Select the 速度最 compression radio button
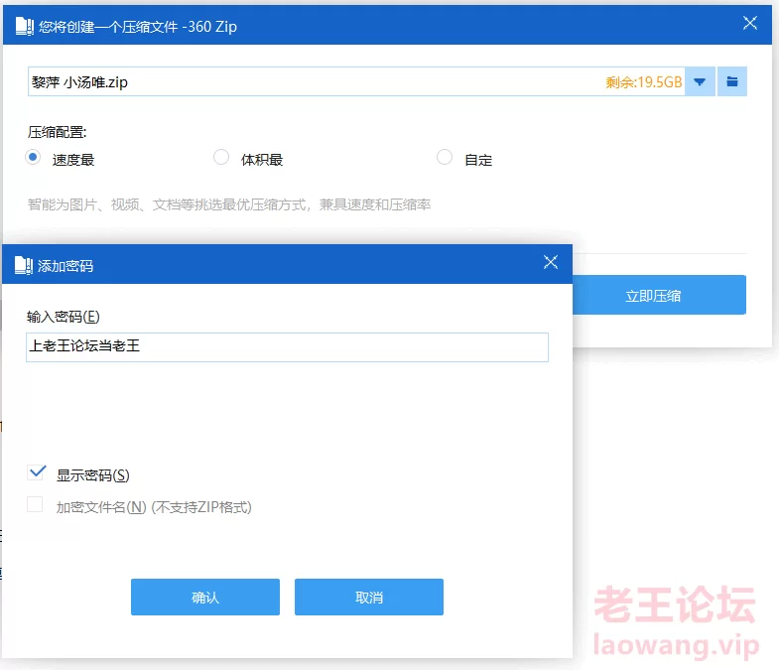Image resolution: width=779 pixels, height=670 pixels. point(34,158)
